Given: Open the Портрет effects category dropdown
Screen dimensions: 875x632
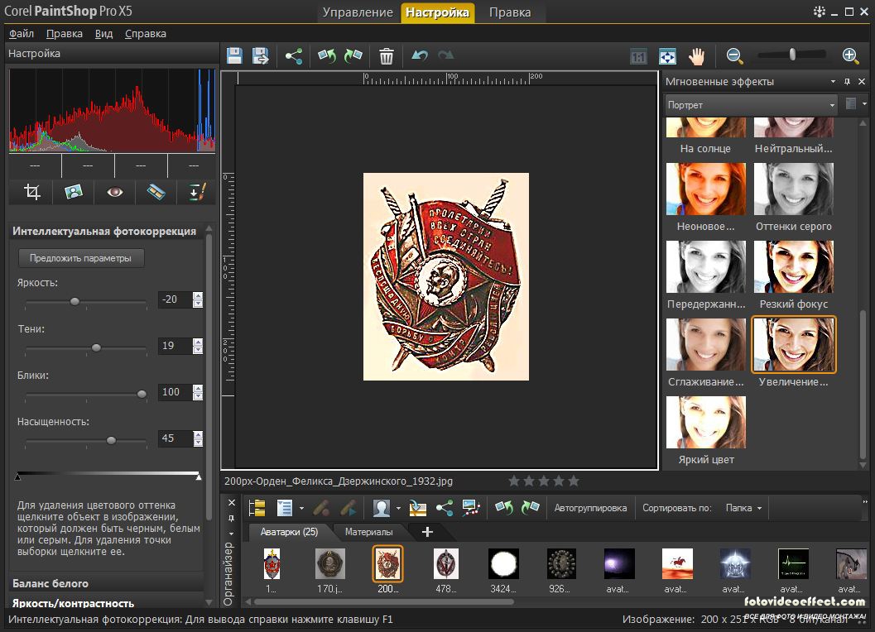Looking at the screenshot, I should click(x=751, y=105).
